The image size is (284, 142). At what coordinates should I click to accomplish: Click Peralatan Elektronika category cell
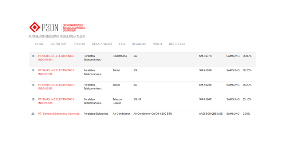click(96, 114)
